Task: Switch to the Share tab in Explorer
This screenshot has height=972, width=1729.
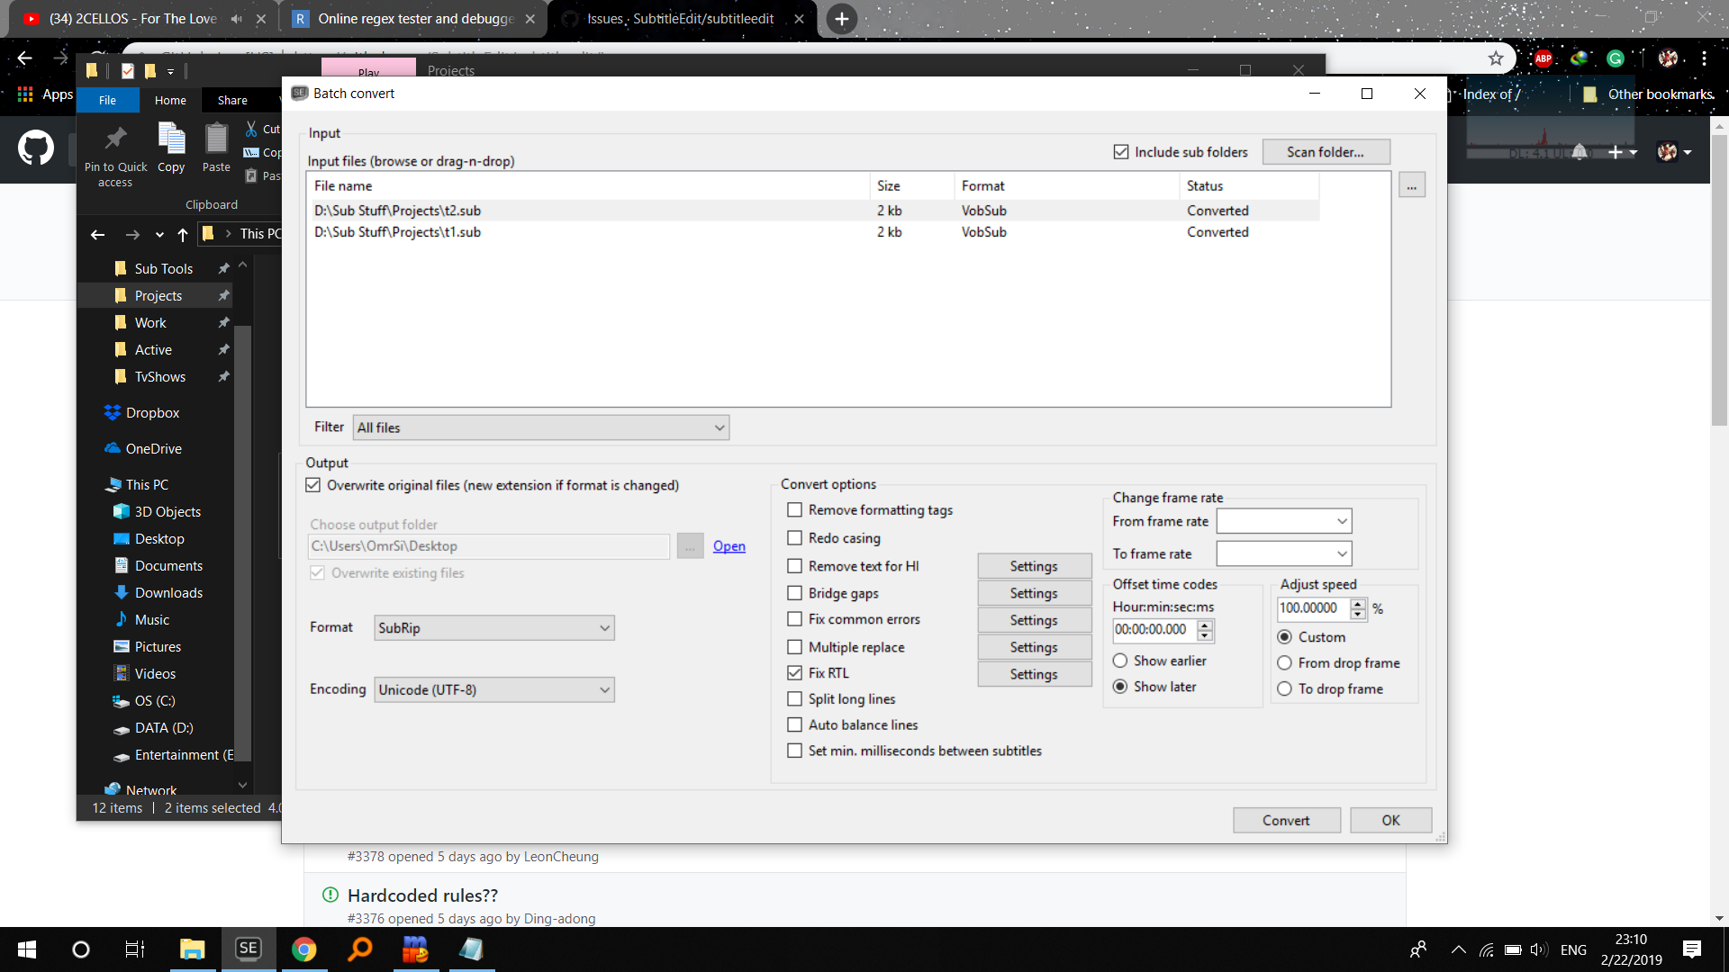Action: click(x=231, y=100)
